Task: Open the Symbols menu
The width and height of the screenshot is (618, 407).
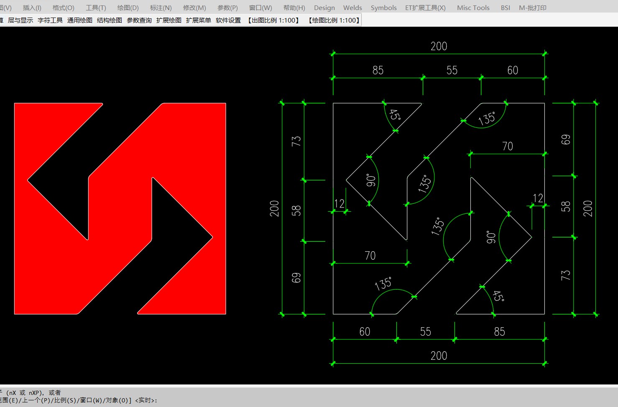Action: tap(384, 8)
